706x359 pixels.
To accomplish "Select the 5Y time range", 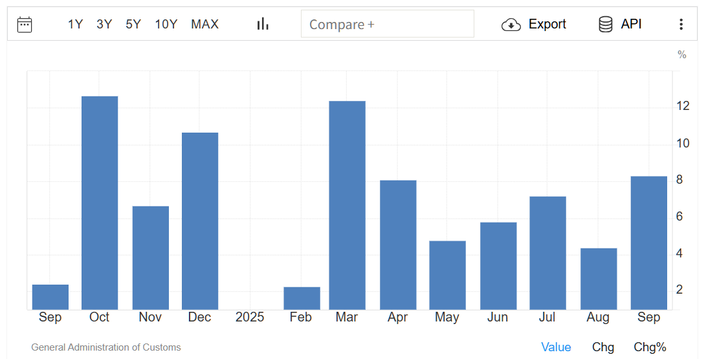I will 133,25.
